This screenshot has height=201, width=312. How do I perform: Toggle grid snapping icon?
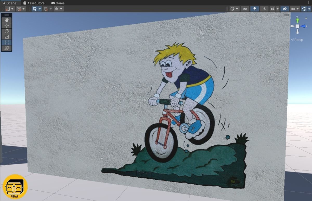(46, 9)
